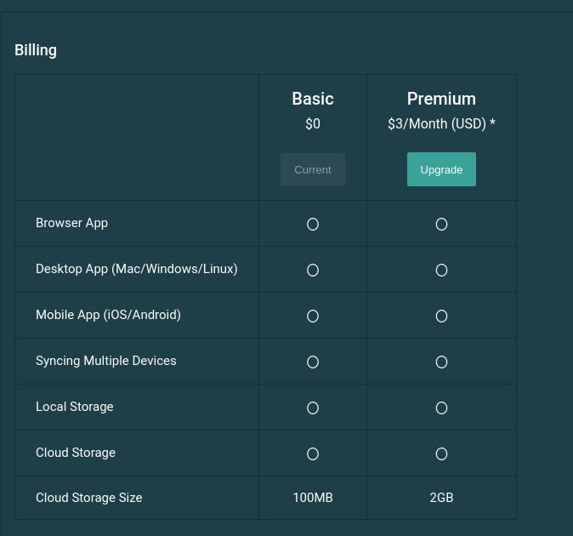The image size is (573, 536).
Task: Click Premium circle icon for Desktop App row
Action: 441,271
